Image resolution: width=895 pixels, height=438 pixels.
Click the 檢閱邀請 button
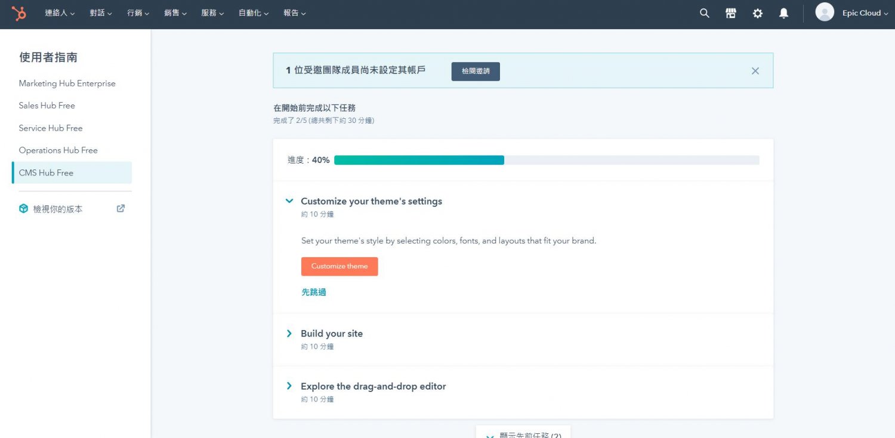(476, 71)
